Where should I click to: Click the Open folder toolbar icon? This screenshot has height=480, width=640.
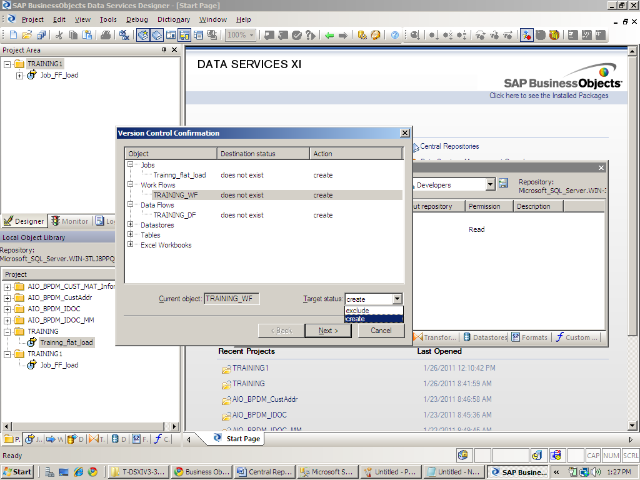click(x=26, y=35)
